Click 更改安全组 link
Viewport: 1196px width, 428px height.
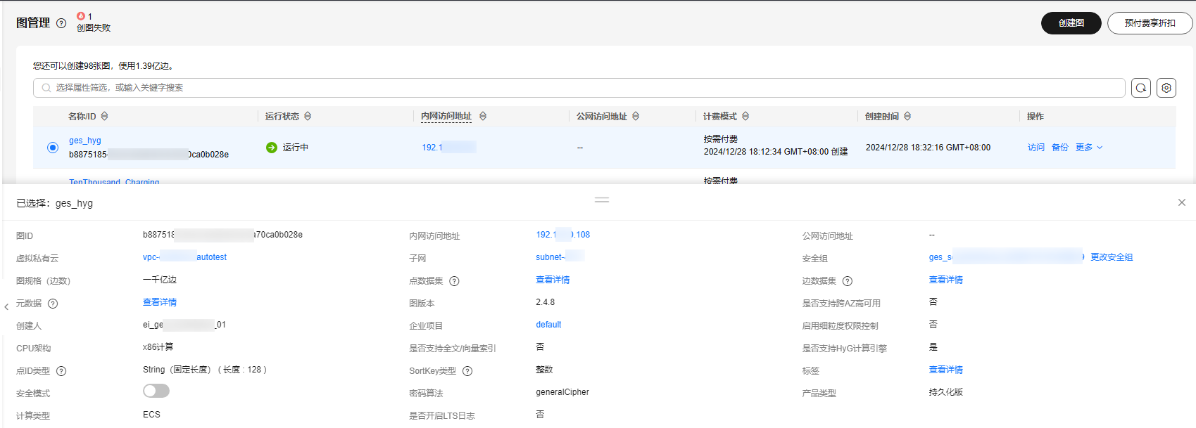pyautogui.click(x=1112, y=257)
